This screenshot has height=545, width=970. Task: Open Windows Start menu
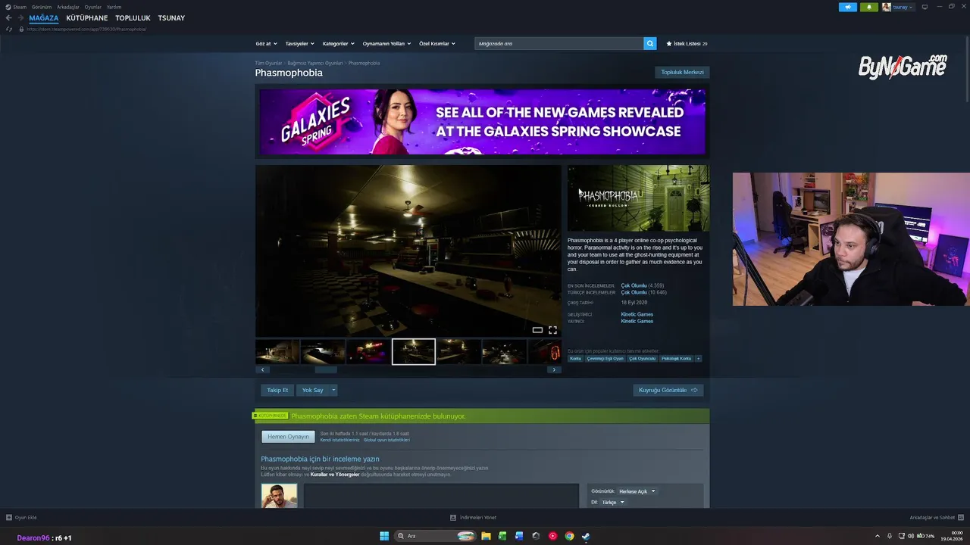pos(384,536)
